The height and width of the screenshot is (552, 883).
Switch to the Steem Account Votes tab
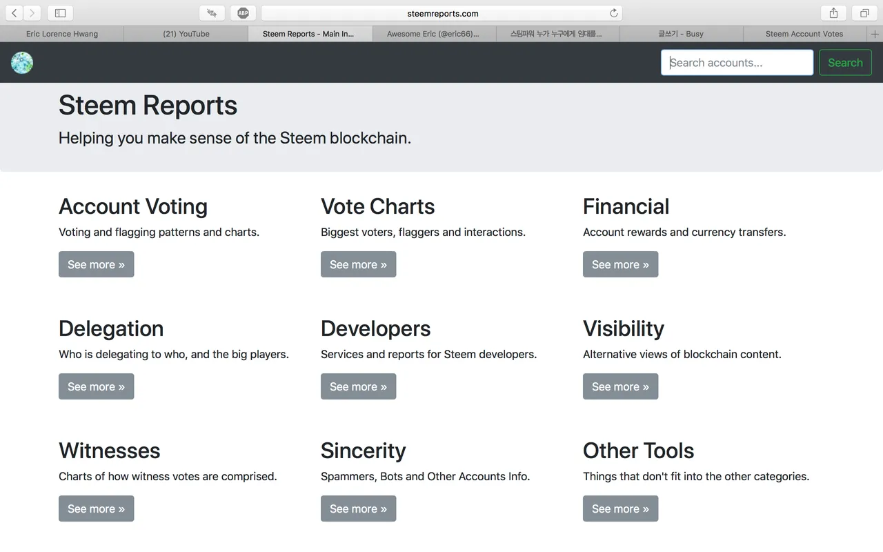pyautogui.click(x=804, y=34)
